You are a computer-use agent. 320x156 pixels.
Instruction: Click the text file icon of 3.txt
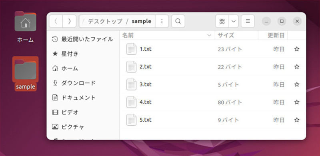(132, 84)
